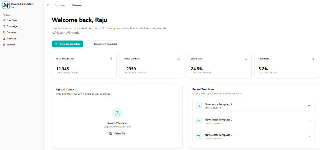Image resolution: width=327 pixels, height=150 pixels.
Task: Click '+201 since last hour' text
Action: [x=268, y=73]
